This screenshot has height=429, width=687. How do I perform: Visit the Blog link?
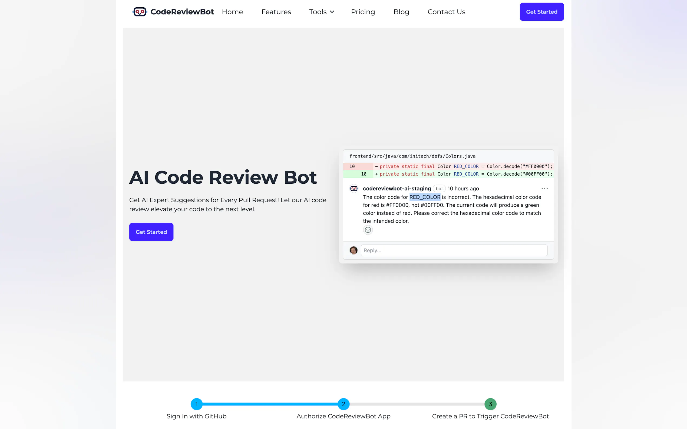[401, 12]
